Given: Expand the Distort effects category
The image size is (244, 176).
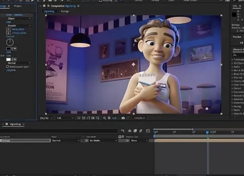Looking at the screenshot, I should coord(237,88).
